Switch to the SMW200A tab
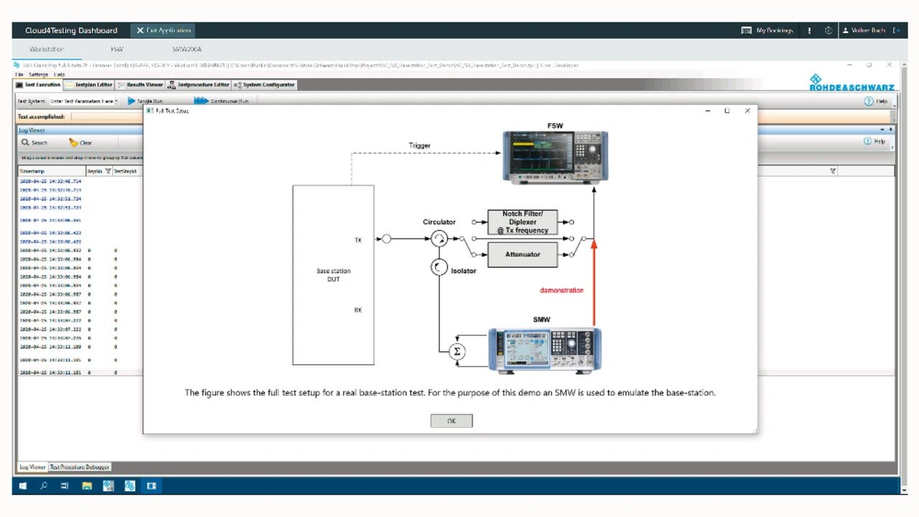Screen dimensions: 919x517 coord(187,50)
